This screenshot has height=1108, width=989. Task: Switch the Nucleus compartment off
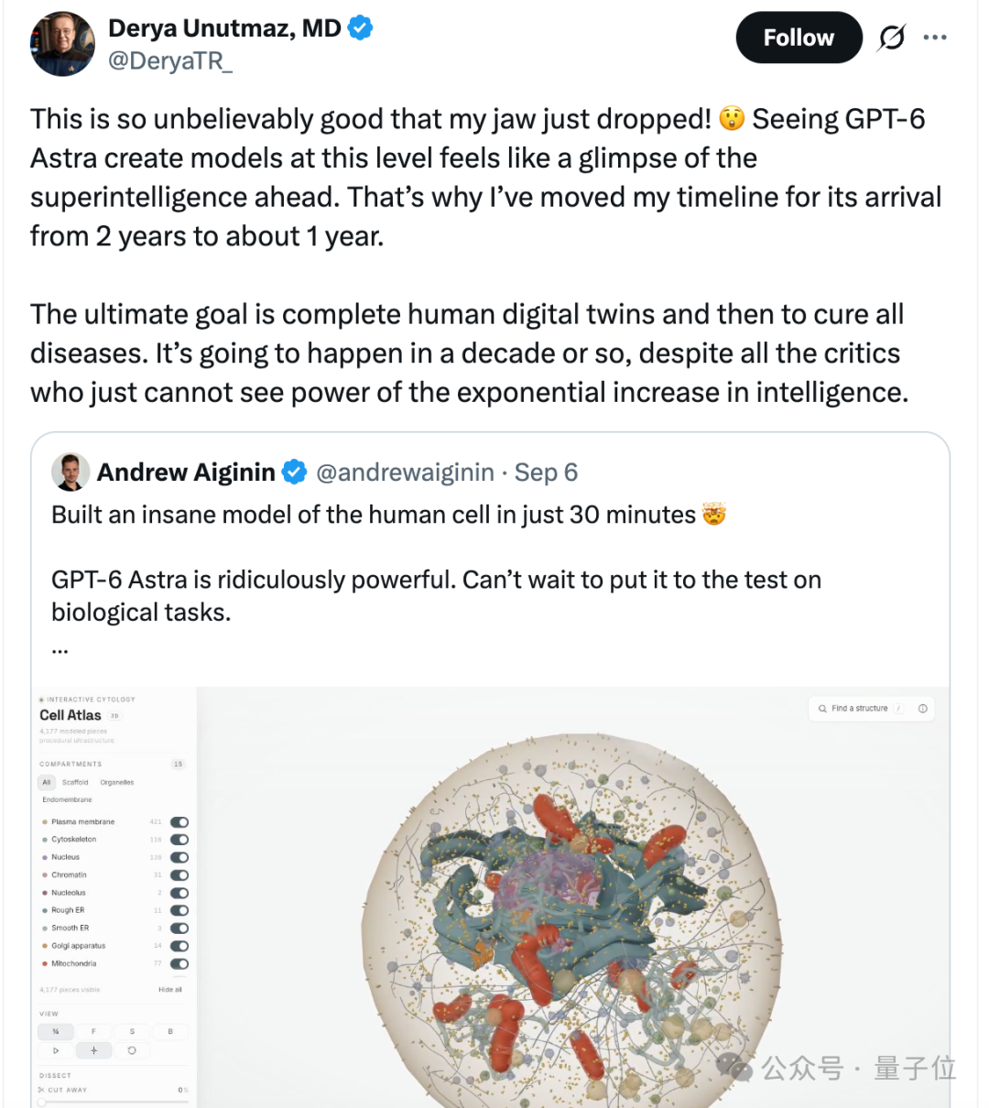click(179, 858)
